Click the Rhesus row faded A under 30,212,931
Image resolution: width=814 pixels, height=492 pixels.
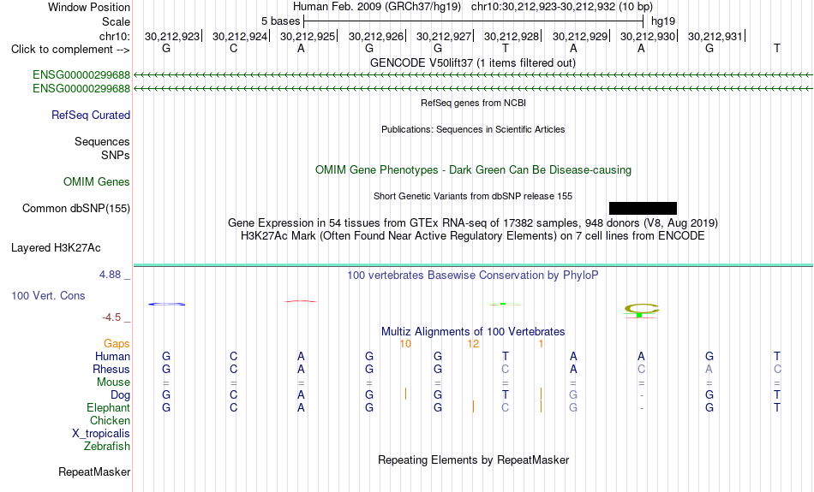point(709,369)
